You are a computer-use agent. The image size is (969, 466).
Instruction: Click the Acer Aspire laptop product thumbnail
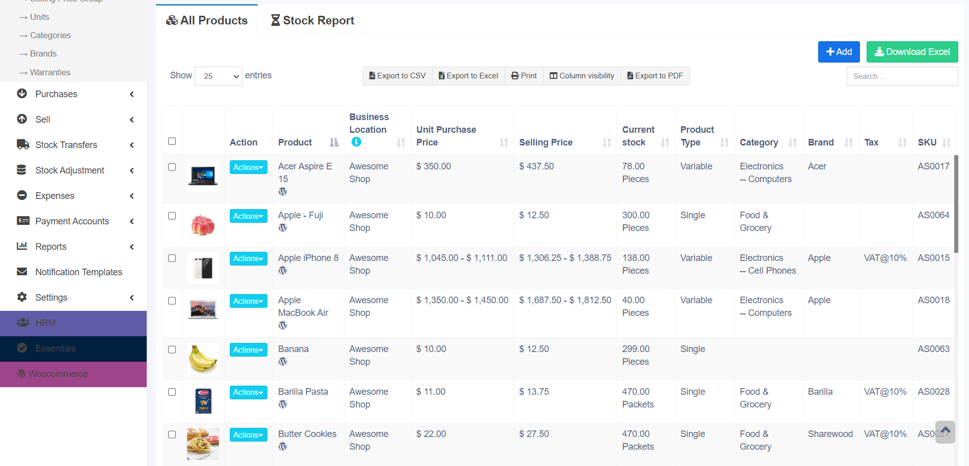pos(203,176)
